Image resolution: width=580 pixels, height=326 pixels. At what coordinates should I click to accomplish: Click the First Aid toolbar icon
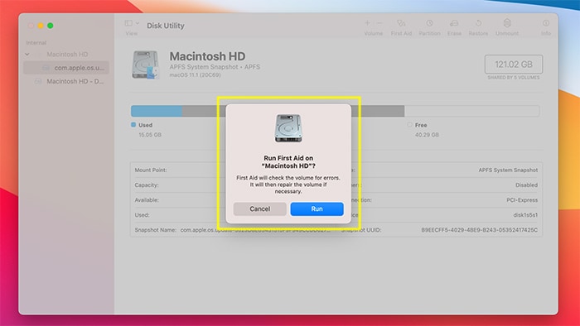click(x=401, y=23)
